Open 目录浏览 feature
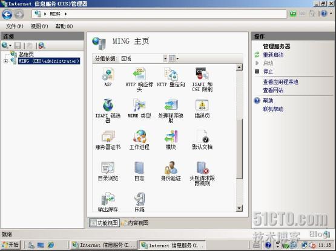This screenshot has width=336, height=251. click(108, 171)
